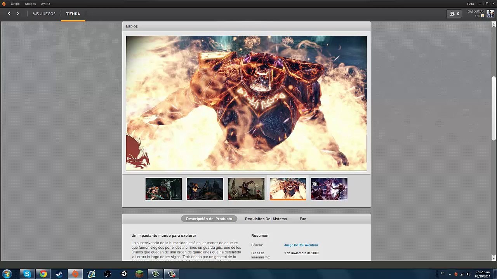Show hidden system tray icons
497x279 pixels.
(450, 274)
